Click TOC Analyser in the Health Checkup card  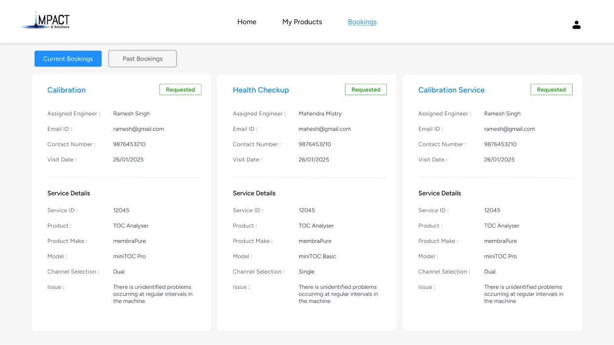pos(316,225)
